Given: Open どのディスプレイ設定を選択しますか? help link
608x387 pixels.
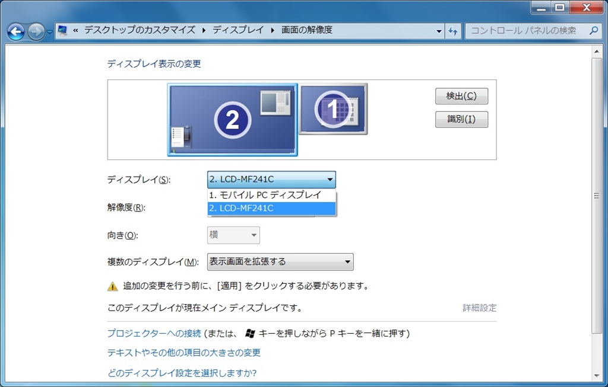Looking at the screenshot, I should point(182,373).
